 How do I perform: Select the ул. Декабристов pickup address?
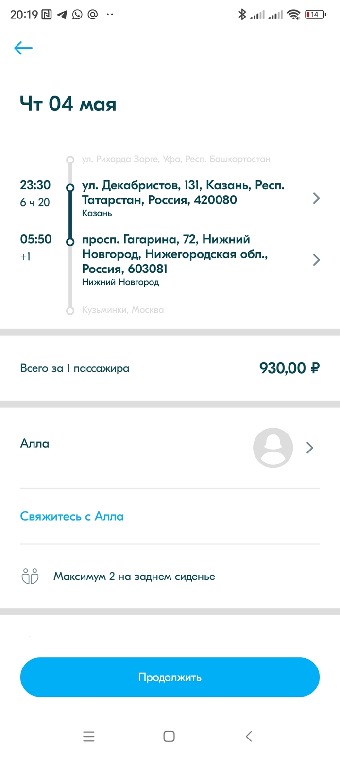tap(183, 193)
